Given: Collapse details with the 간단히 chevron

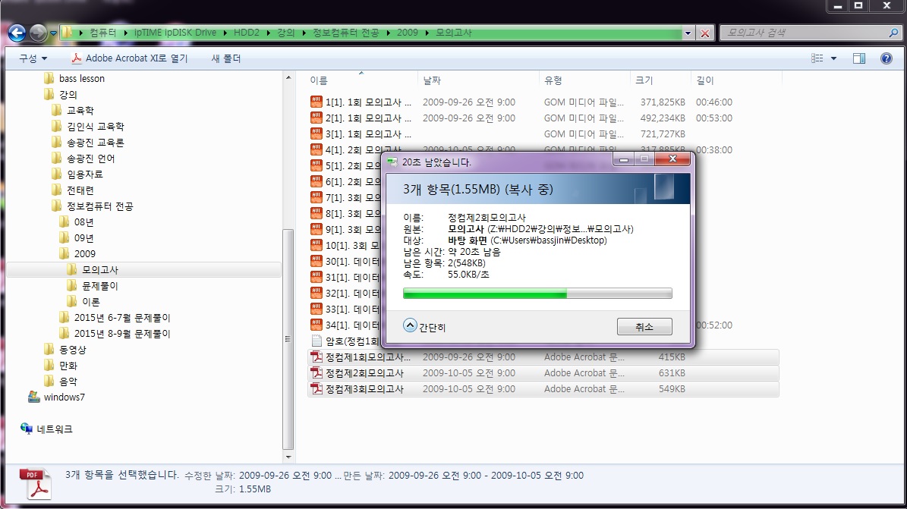Looking at the screenshot, I should click(x=410, y=325).
